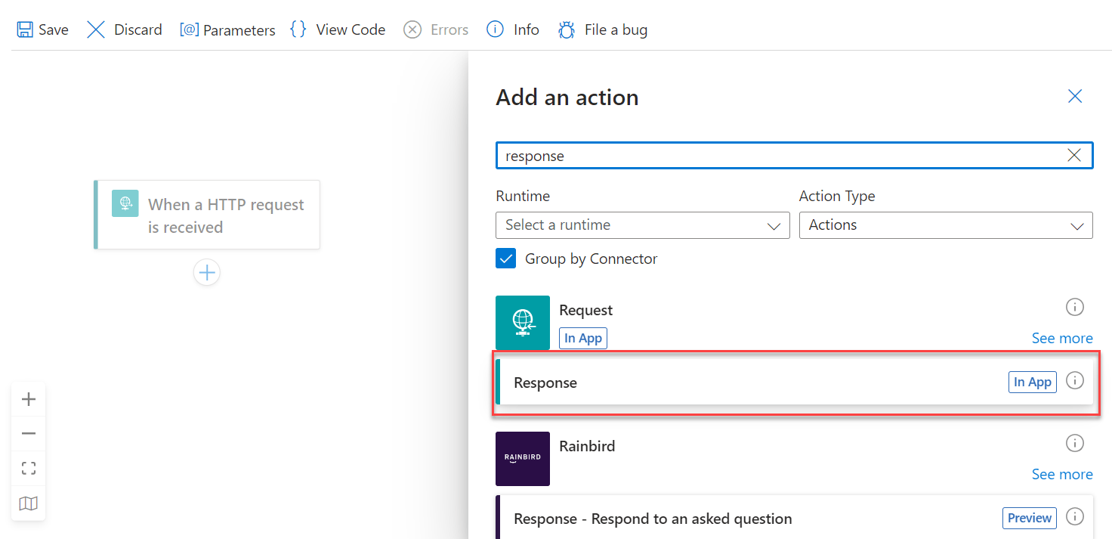
Task: Click the In App badge on Response
Action: (x=1032, y=382)
